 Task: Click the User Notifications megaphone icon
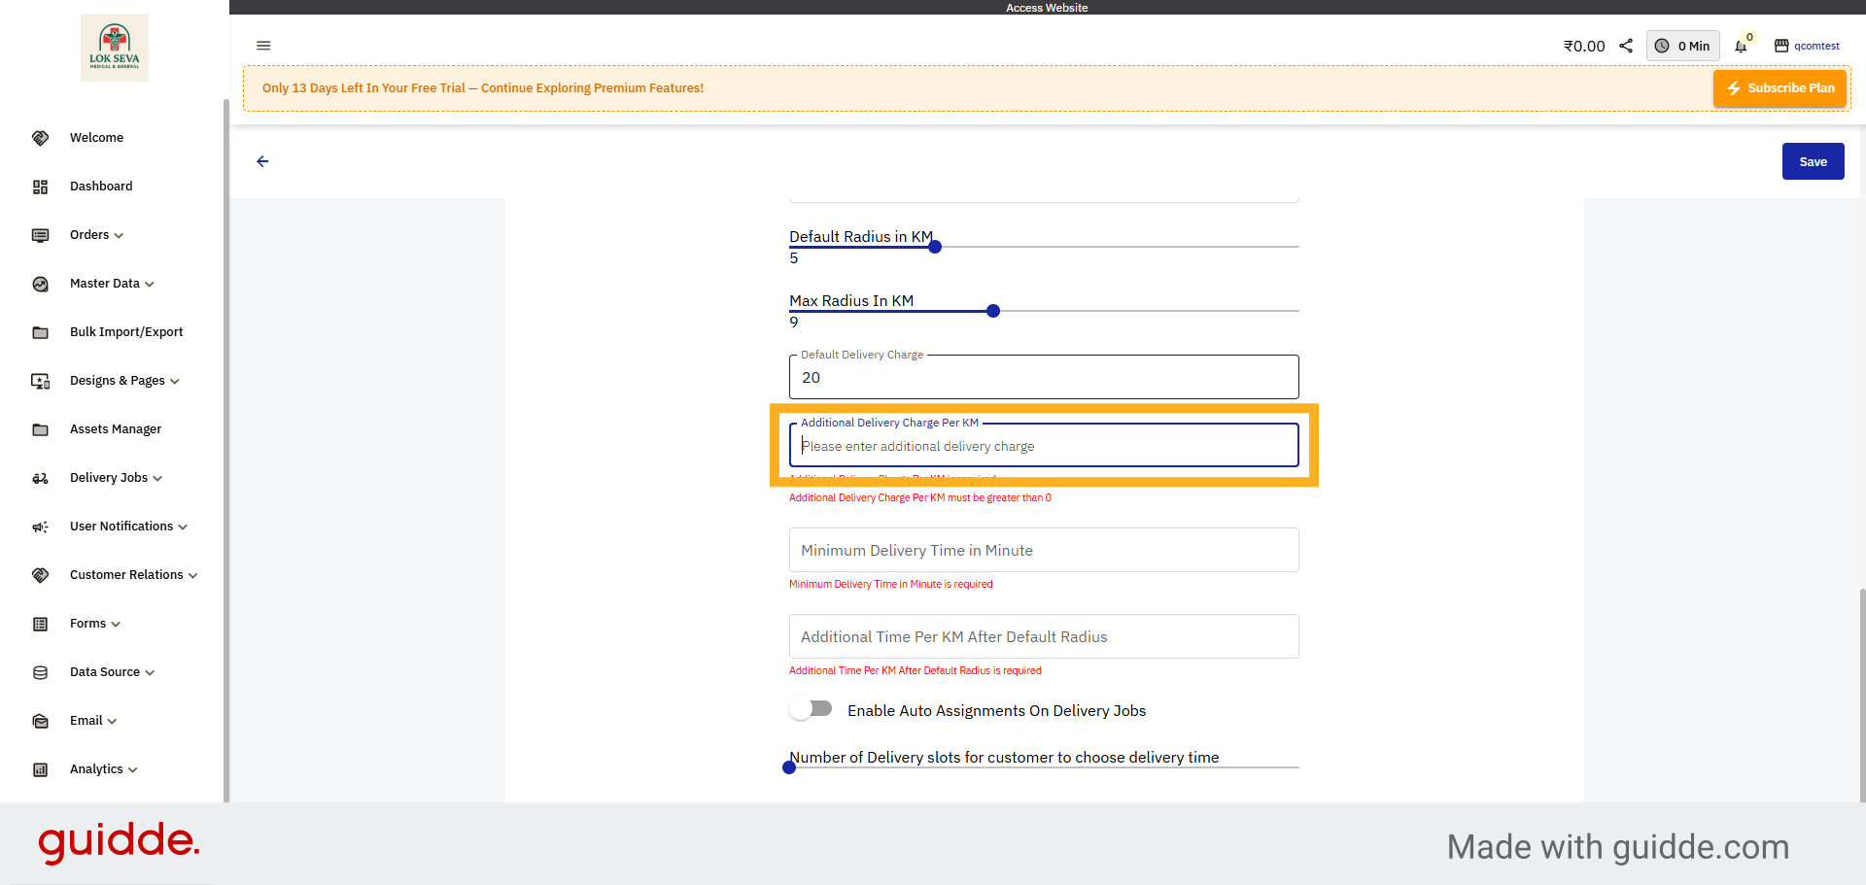[40, 527]
